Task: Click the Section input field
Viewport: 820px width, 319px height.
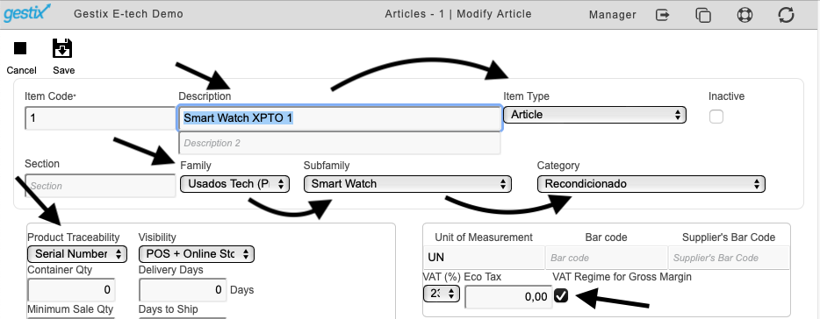Action: coord(100,186)
